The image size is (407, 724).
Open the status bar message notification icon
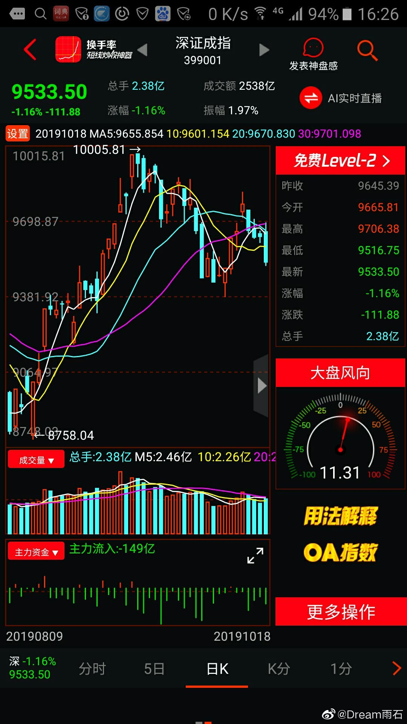17,14
